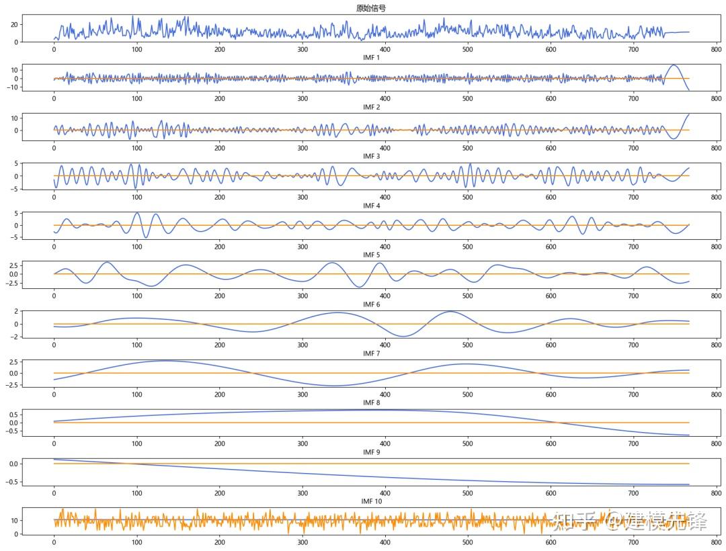Click the "IMF 2" subplot title
The image size is (726, 551).
tap(371, 107)
